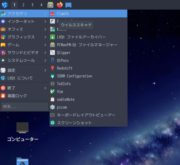Launch QtPass password manager
Screen dimensions: 180x165
point(88,60)
